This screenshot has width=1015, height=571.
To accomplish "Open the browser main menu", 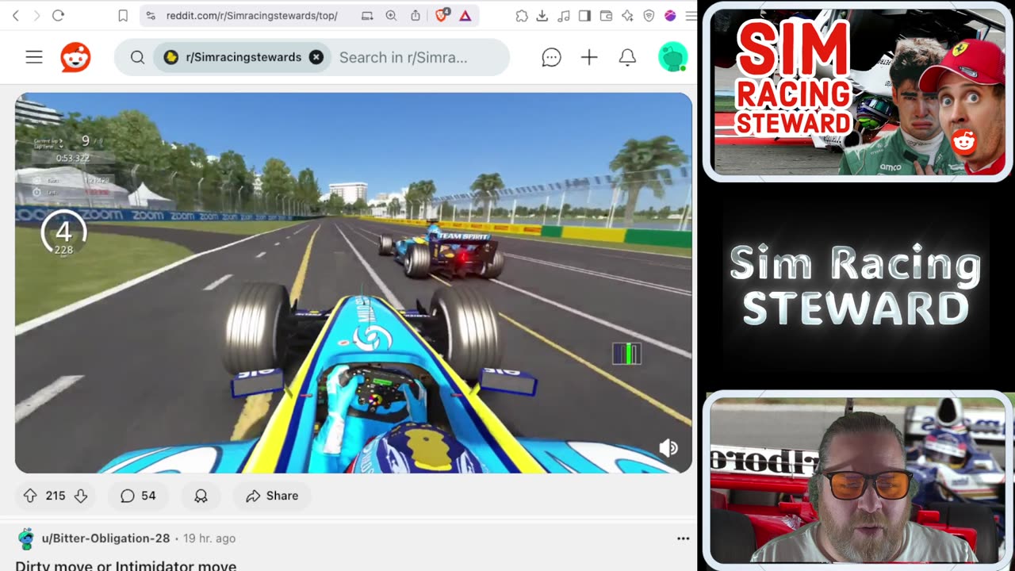I will pos(690,16).
